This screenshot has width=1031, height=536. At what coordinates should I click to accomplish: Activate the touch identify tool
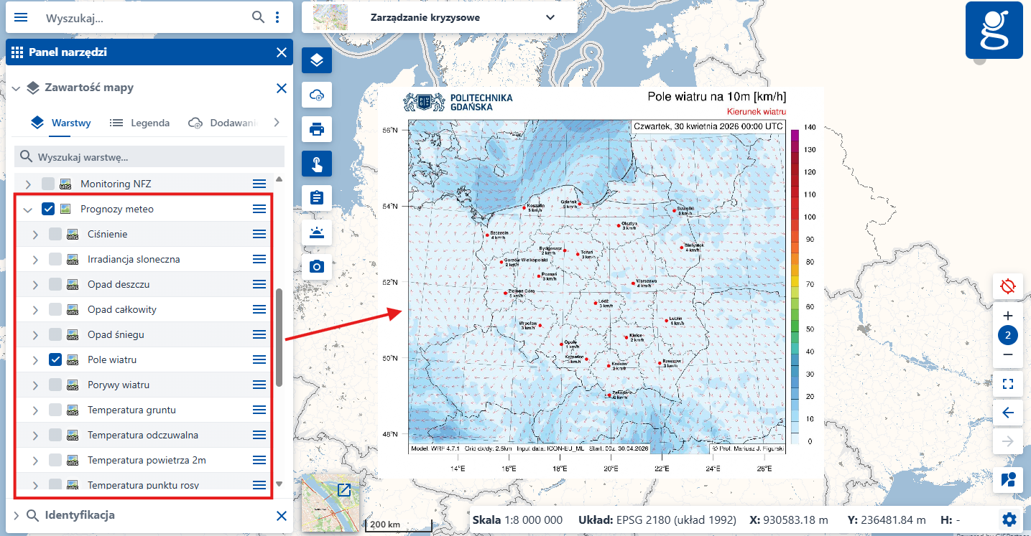316,164
